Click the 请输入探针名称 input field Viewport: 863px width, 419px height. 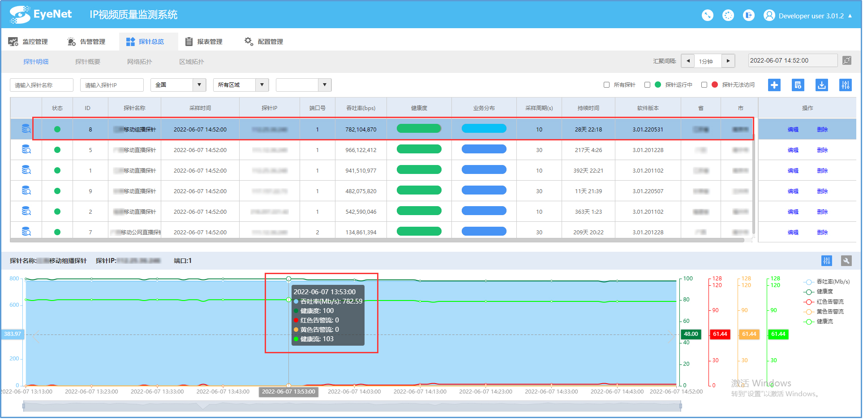(x=42, y=85)
